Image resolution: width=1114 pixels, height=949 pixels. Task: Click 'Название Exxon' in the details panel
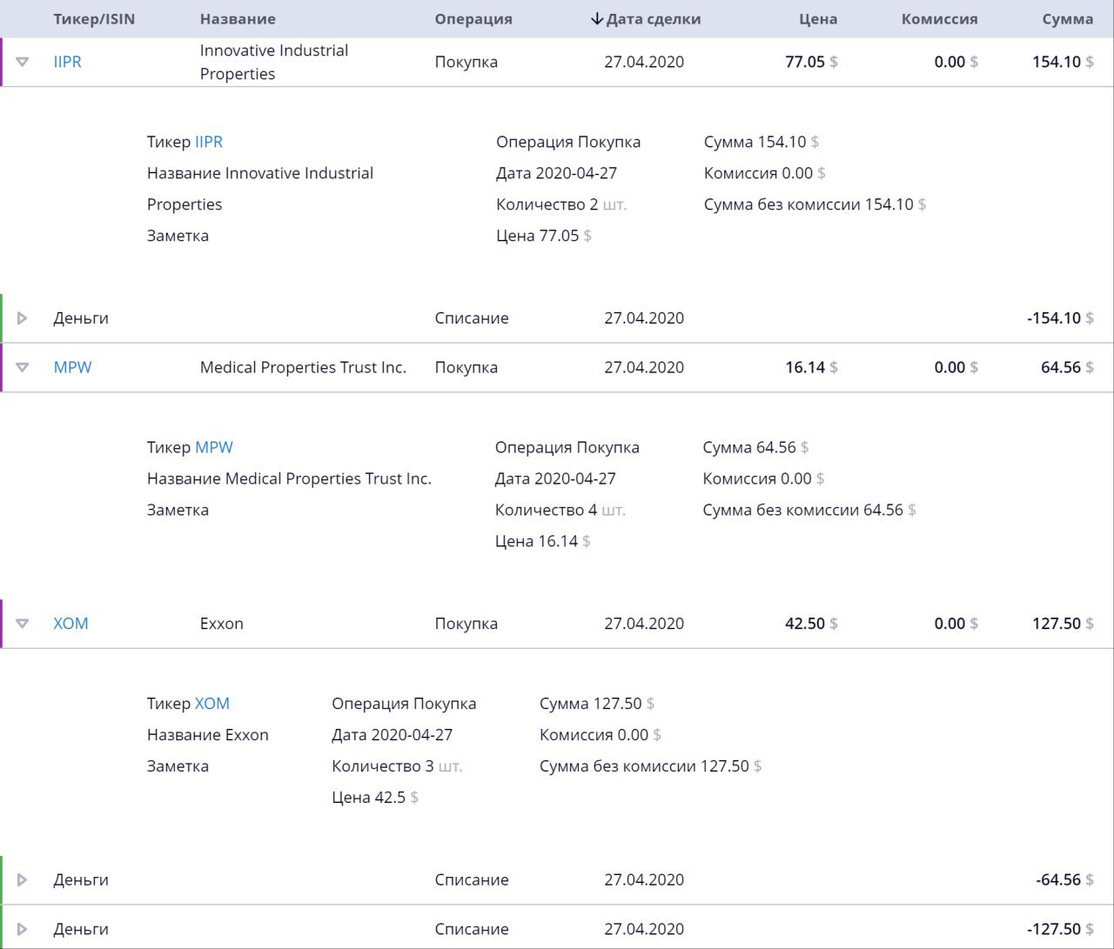[208, 735]
